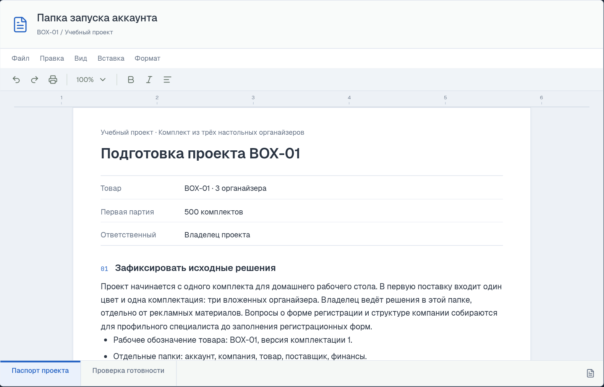Click the section number 01
Image resolution: width=604 pixels, height=387 pixels.
pos(104,269)
